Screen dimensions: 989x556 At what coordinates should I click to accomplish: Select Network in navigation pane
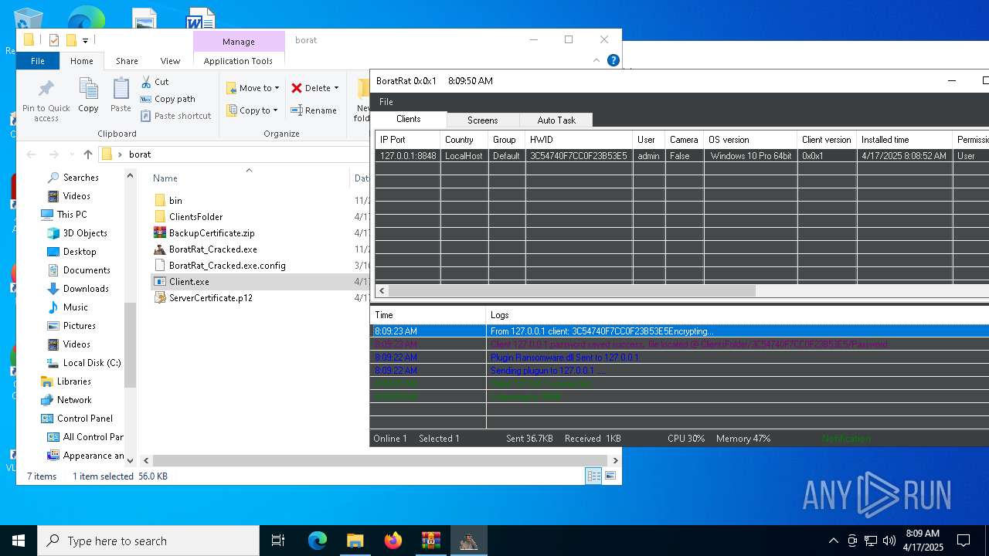66,400
